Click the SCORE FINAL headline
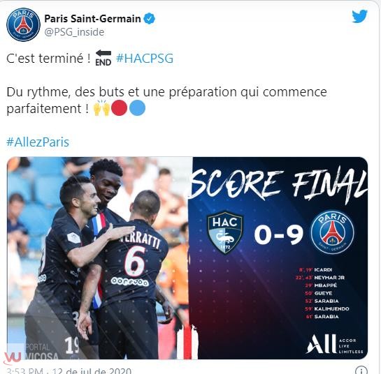Screen dimensions: 381x374 pyautogui.click(x=278, y=185)
